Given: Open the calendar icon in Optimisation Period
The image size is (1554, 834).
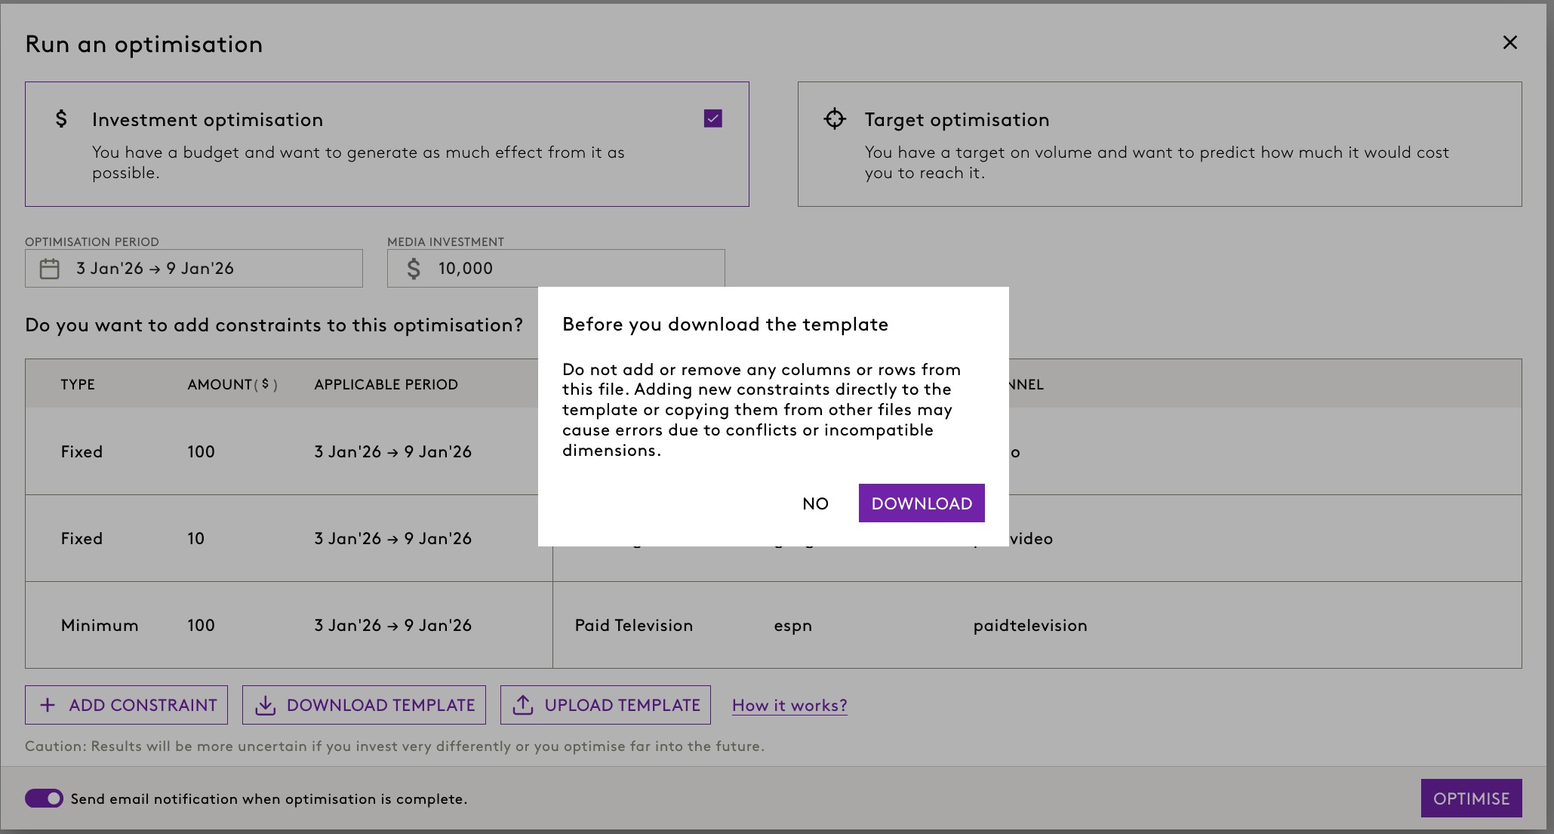Looking at the screenshot, I should click(x=50, y=269).
